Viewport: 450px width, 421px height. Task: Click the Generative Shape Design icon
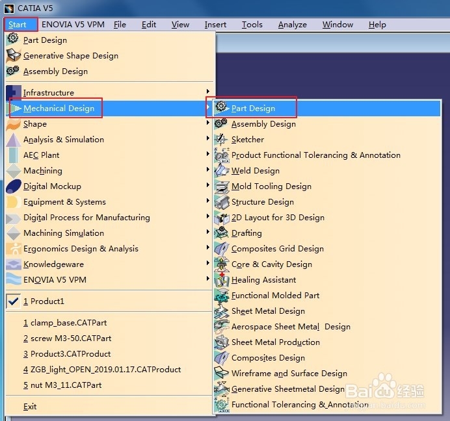click(13, 55)
